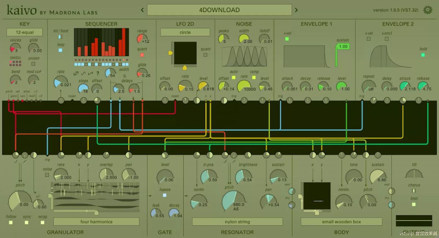439x238 pixels.
Task: Open the 12-equal key scale dropdown
Action: click(x=25, y=33)
